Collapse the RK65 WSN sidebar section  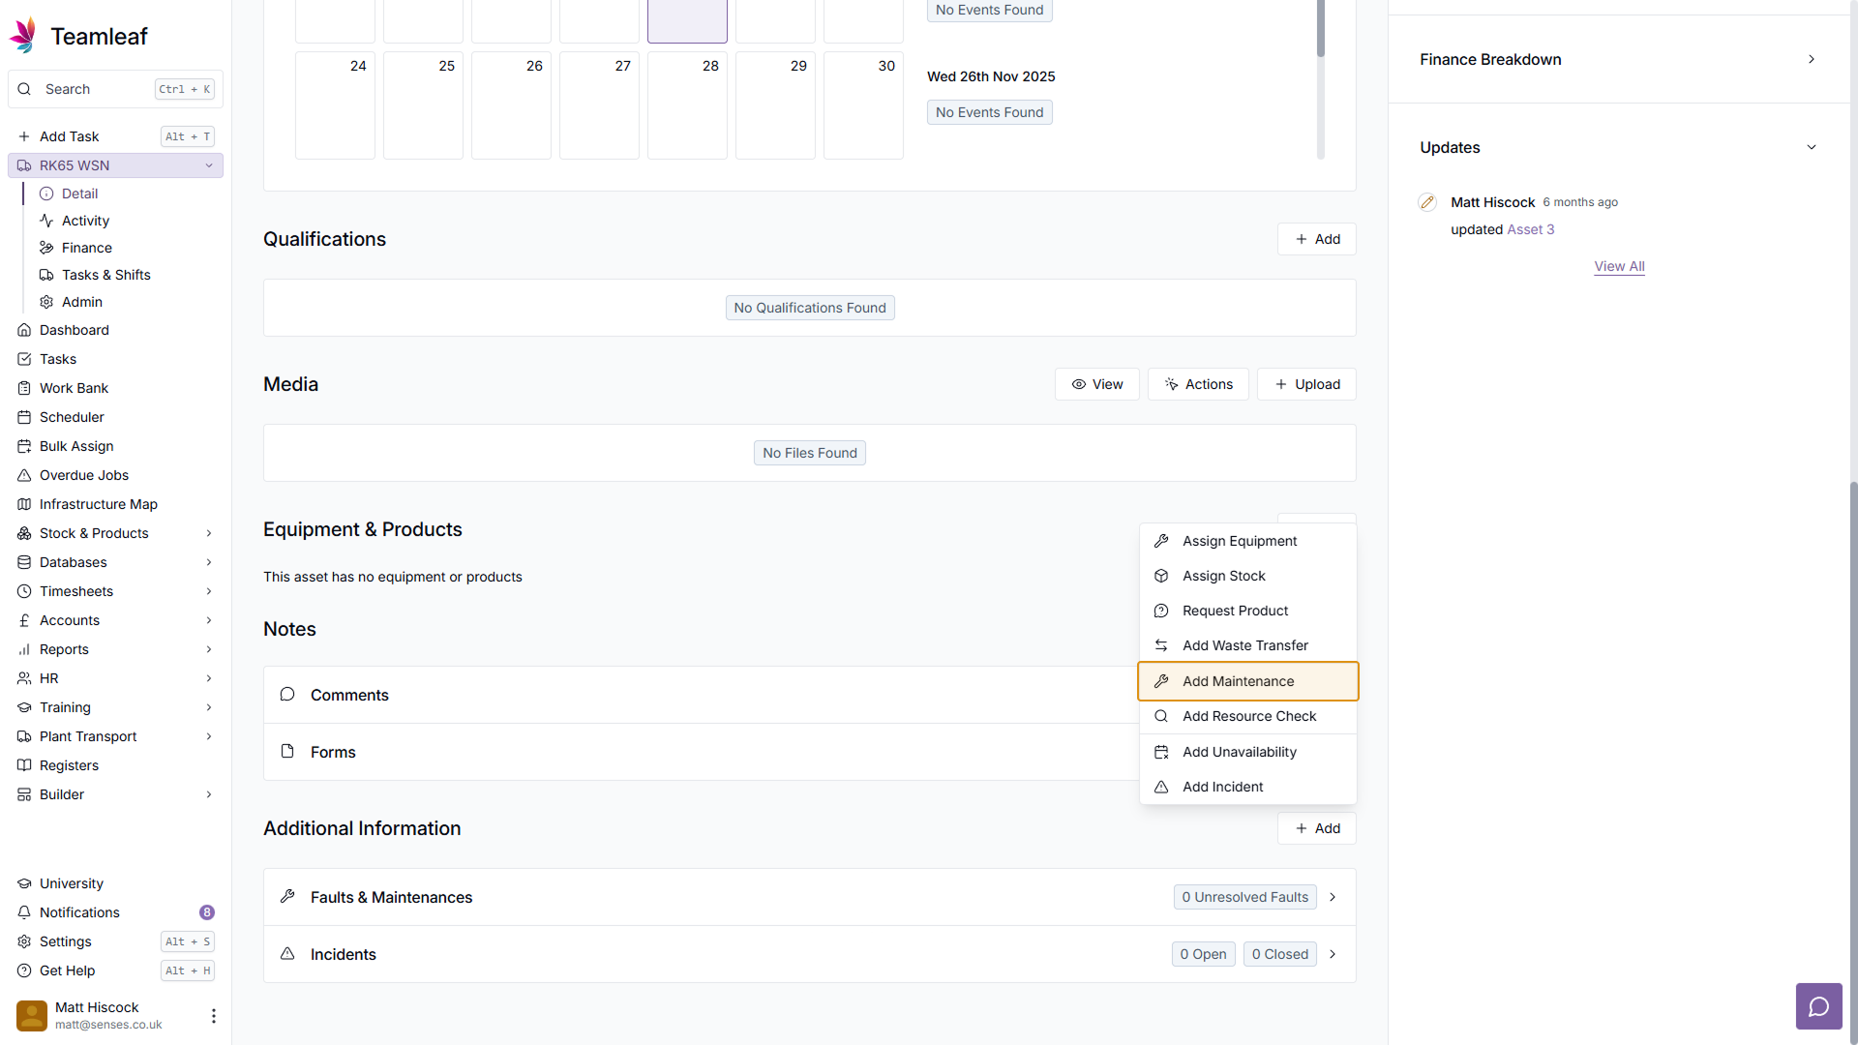click(x=208, y=165)
